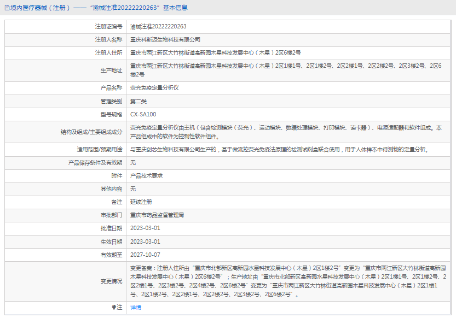The height and width of the screenshot is (318, 456).
Task: Click the 变更情况 change record text
Action: click(x=288, y=281)
